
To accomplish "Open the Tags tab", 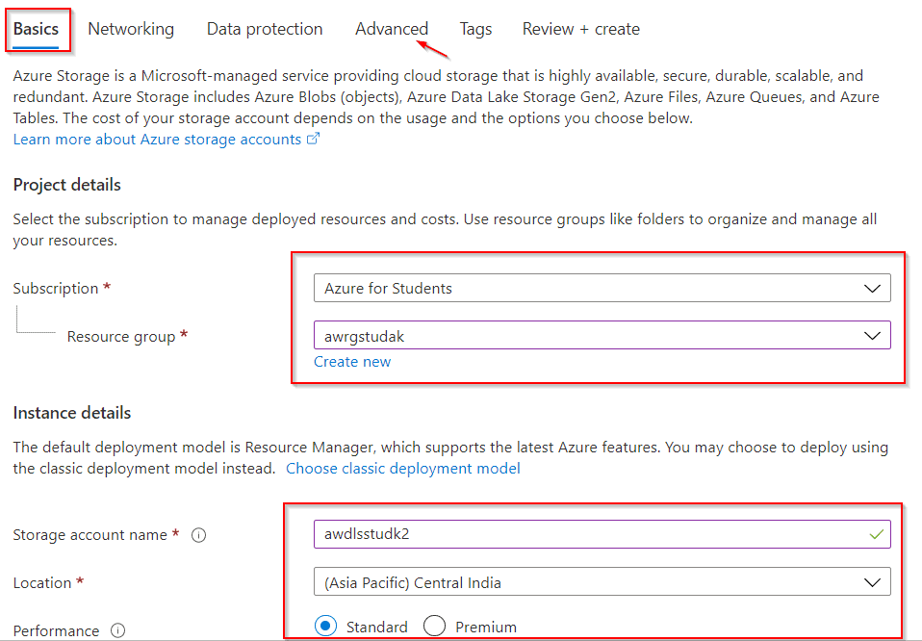I will [475, 29].
